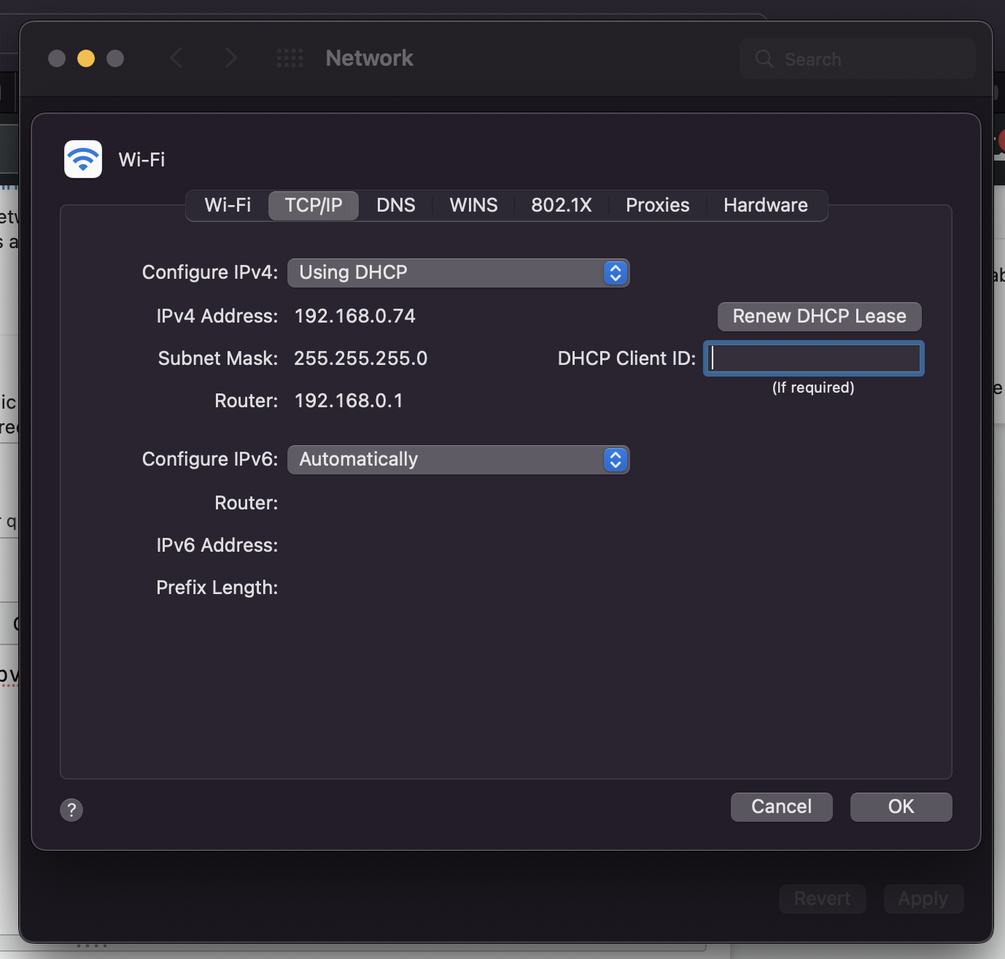Screen dimensions: 1005x959
Task: Click the Prefix Length label
Action: click(x=217, y=588)
